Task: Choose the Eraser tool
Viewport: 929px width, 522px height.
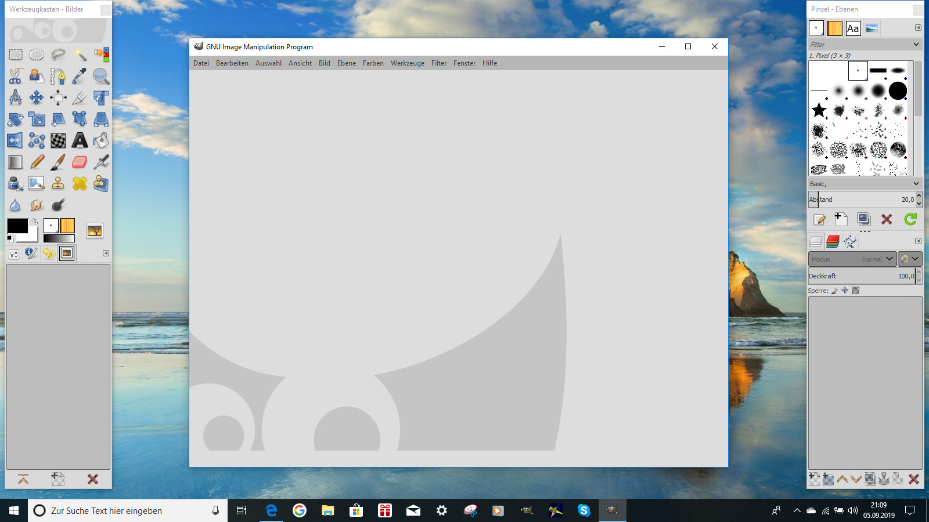Action: (80, 162)
